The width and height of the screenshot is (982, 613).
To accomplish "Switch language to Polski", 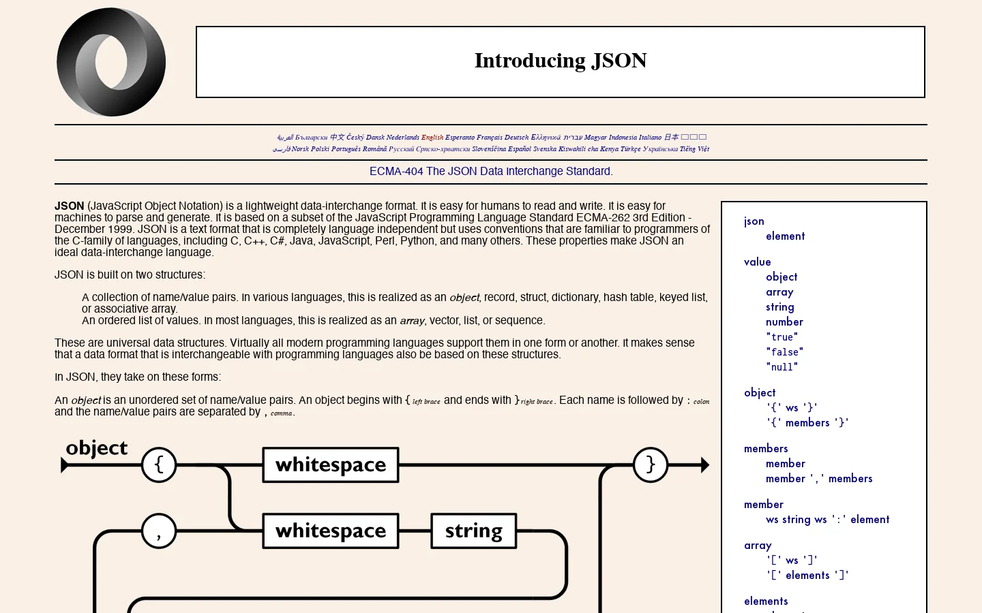I will pyautogui.click(x=321, y=149).
